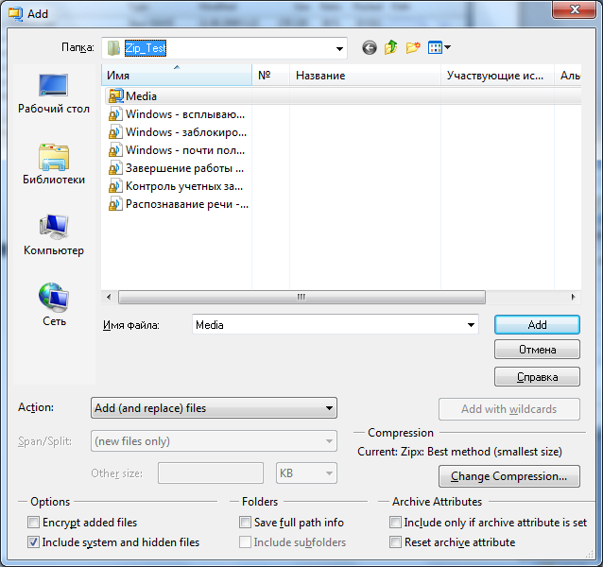Select the Windows - почти пол... sound file icon
The height and width of the screenshot is (567, 603).
pyautogui.click(x=114, y=150)
